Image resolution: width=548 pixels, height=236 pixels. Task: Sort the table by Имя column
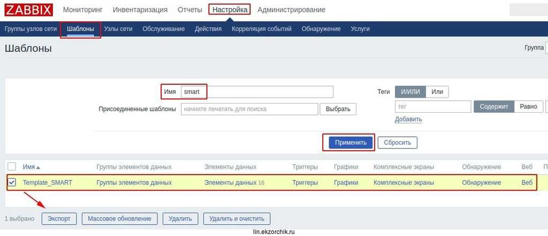[x=31, y=167]
